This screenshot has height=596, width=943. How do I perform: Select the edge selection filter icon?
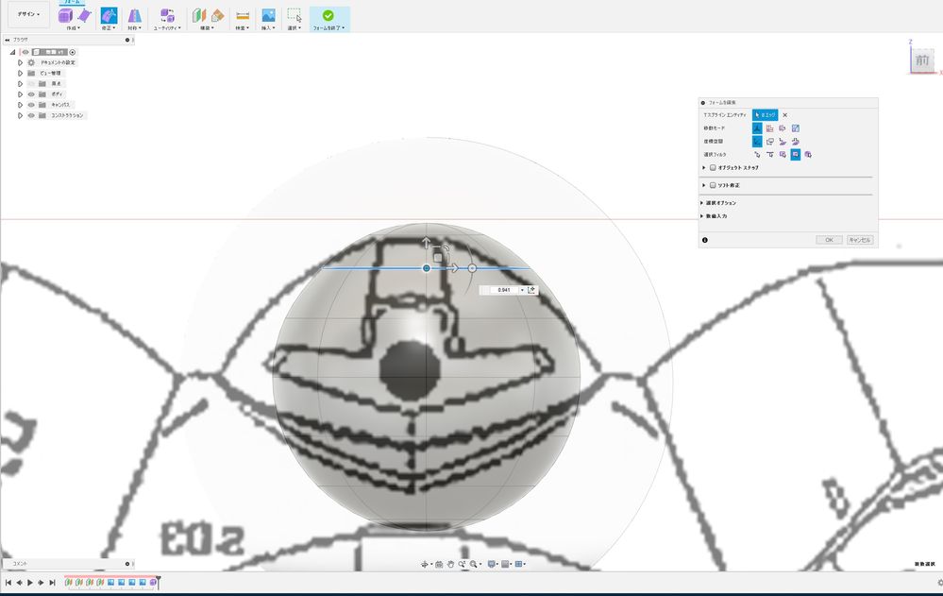click(770, 155)
